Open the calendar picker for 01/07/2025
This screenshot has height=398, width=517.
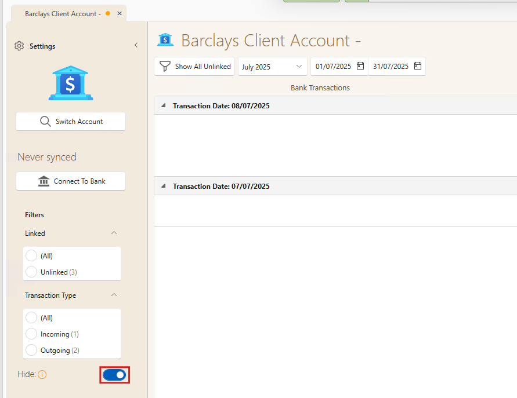point(360,66)
